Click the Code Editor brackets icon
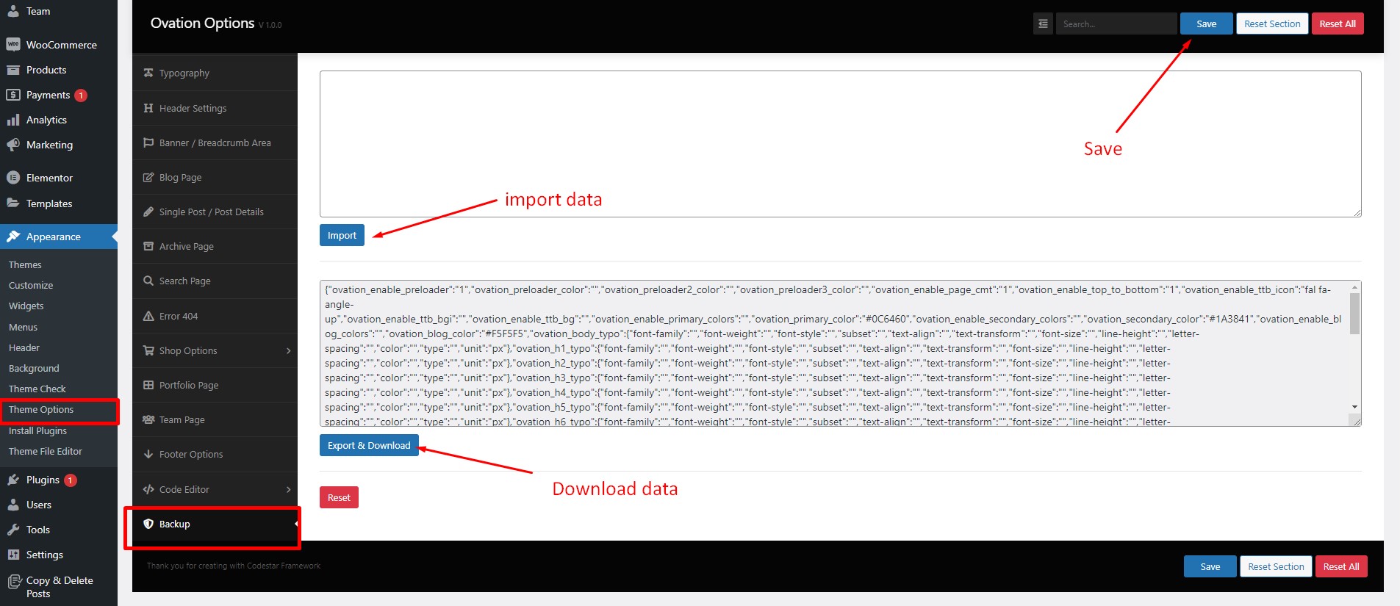Viewport: 1400px width, 606px height. tap(148, 489)
